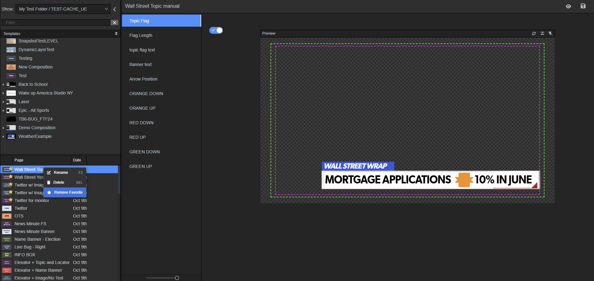
Task: Expand the Back to School template
Action: pyautogui.click(x=3, y=85)
